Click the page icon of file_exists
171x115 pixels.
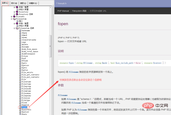20,72
